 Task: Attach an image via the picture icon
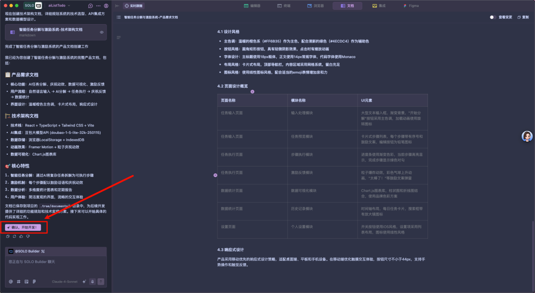(x=26, y=282)
